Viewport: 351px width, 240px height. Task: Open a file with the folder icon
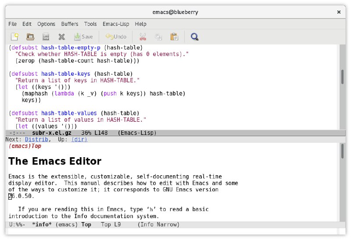(30, 37)
